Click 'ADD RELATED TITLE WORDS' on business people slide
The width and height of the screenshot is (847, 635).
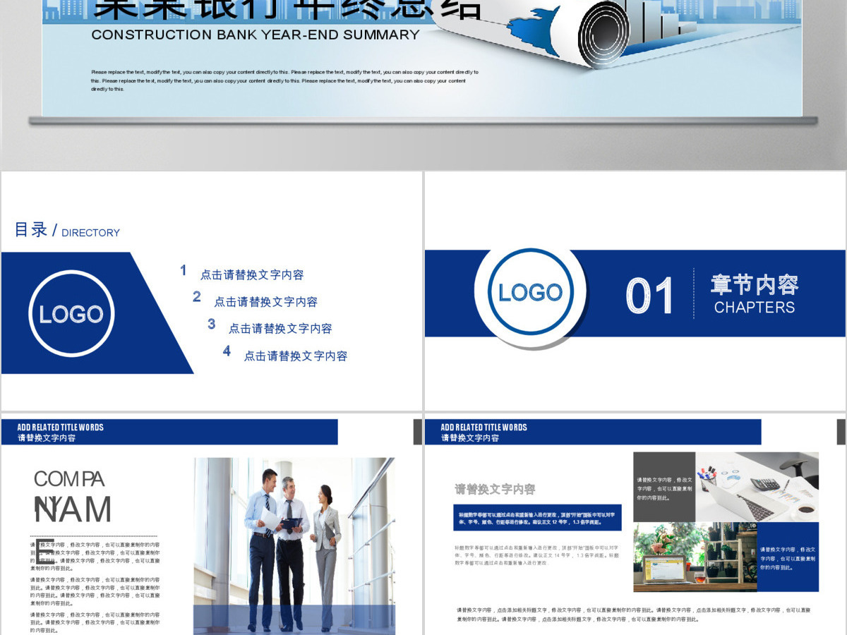tap(61, 427)
